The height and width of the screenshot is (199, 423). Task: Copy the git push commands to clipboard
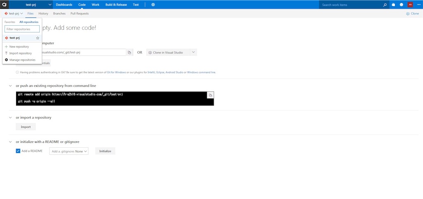(x=210, y=95)
